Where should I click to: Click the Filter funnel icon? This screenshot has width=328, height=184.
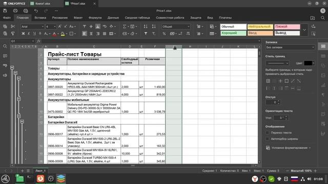point(146,34)
